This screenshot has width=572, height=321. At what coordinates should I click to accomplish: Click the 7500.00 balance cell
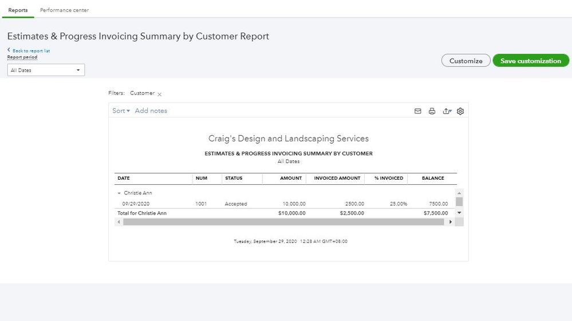[439, 204]
